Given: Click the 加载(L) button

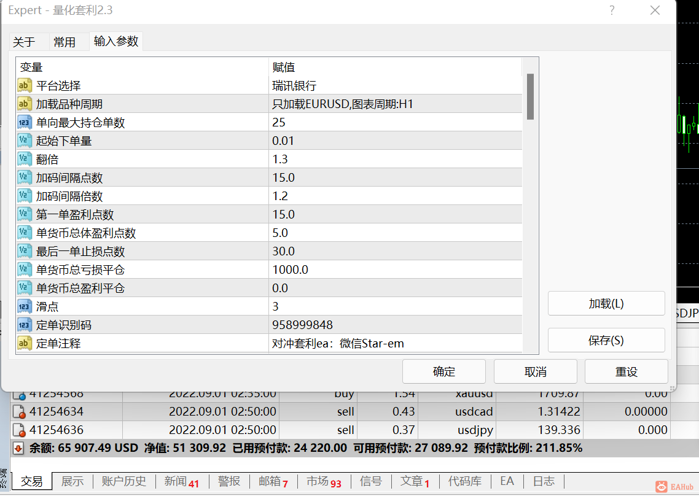Looking at the screenshot, I should coord(606,303).
